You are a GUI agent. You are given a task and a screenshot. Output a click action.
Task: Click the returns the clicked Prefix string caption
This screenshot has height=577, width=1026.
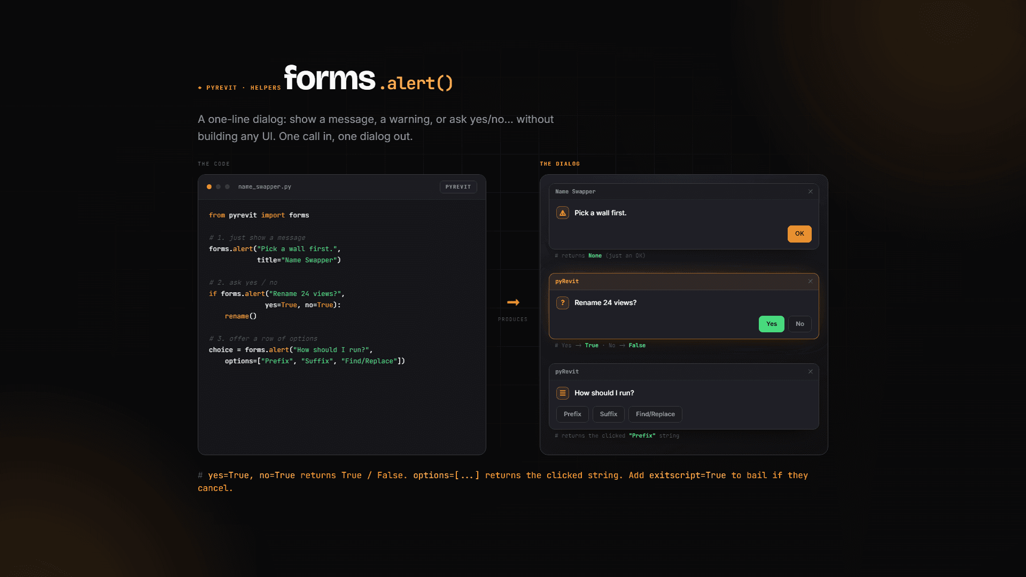[617, 435]
